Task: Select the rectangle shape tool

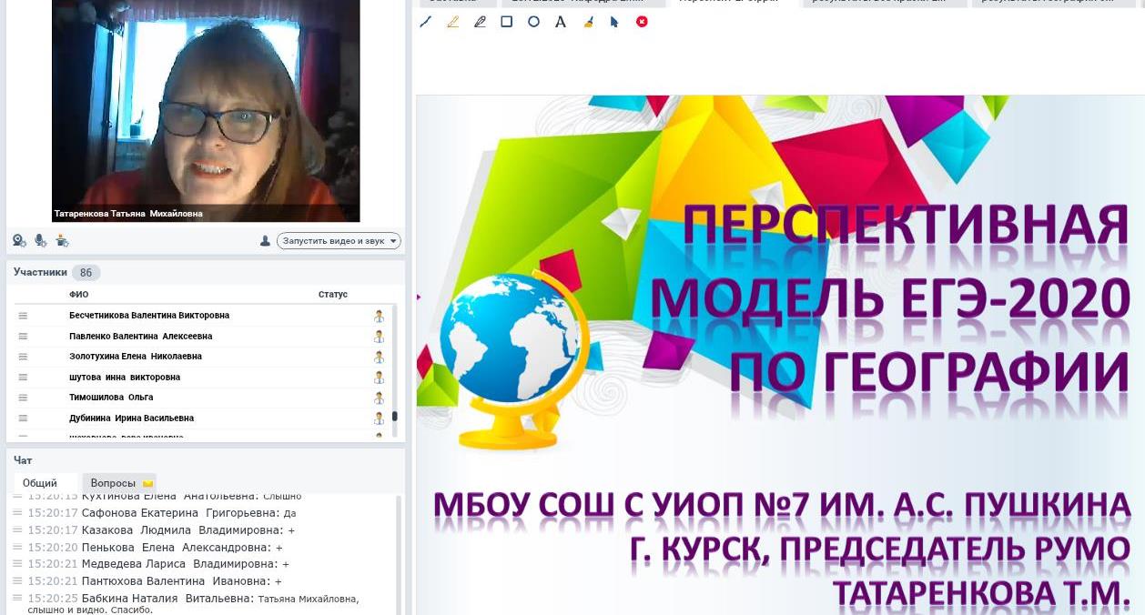Action: point(507,22)
